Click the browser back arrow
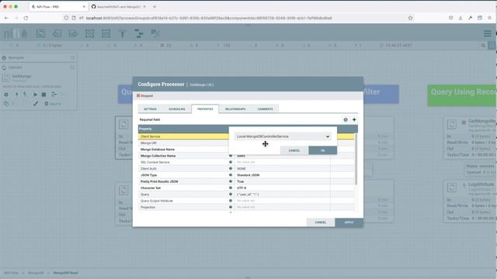The width and height of the screenshot is (497, 279). click(6, 18)
